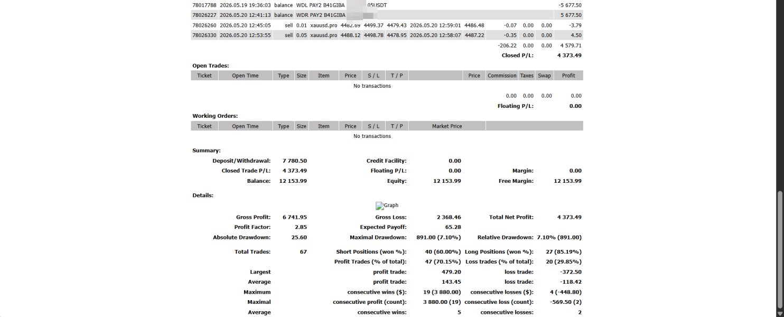
Task: Click close time 2026.05.20 12:58:07
Action: tap(435, 35)
